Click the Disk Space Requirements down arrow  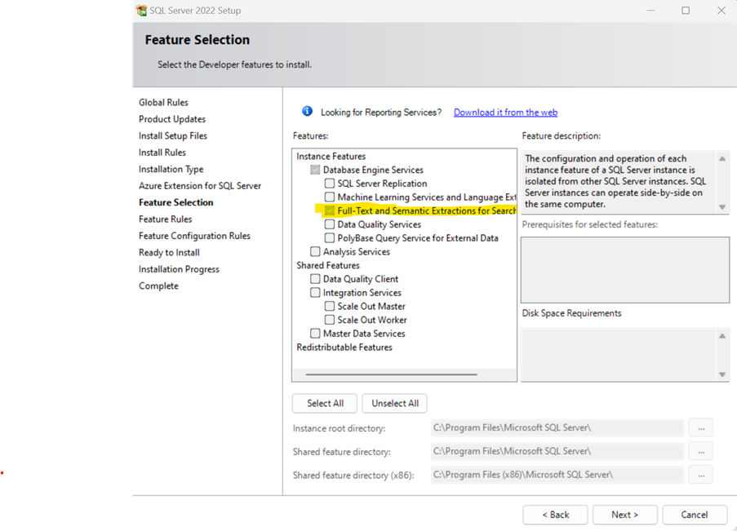721,374
